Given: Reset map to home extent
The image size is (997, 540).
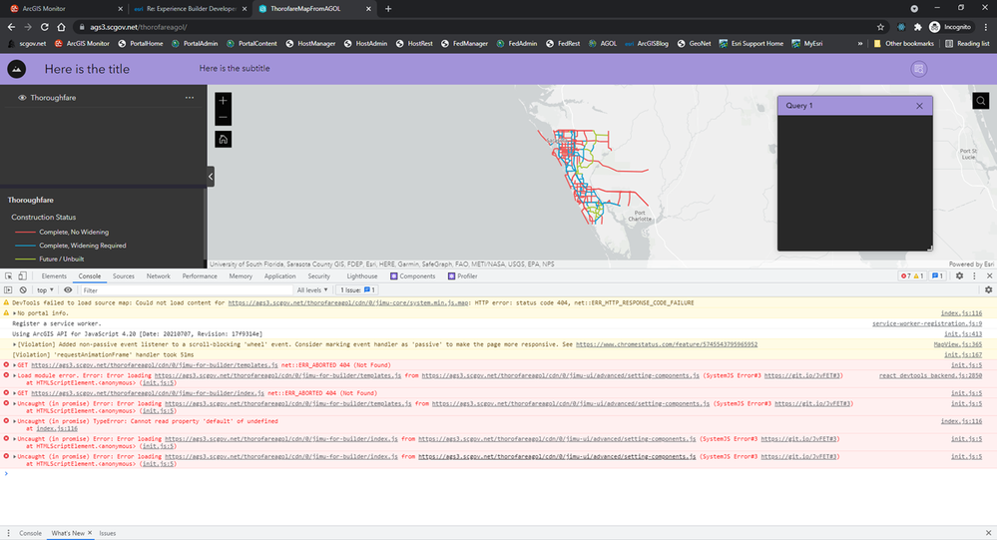Looking at the screenshot, I should point(224,140).
